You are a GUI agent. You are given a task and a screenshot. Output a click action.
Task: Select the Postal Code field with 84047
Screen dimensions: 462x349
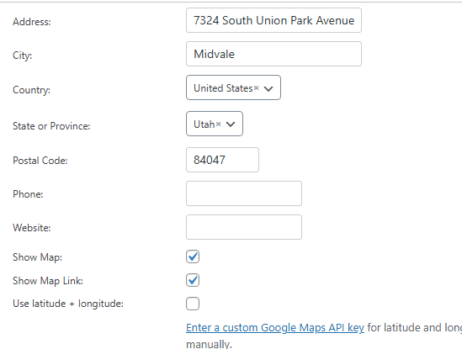coord(222,160)
